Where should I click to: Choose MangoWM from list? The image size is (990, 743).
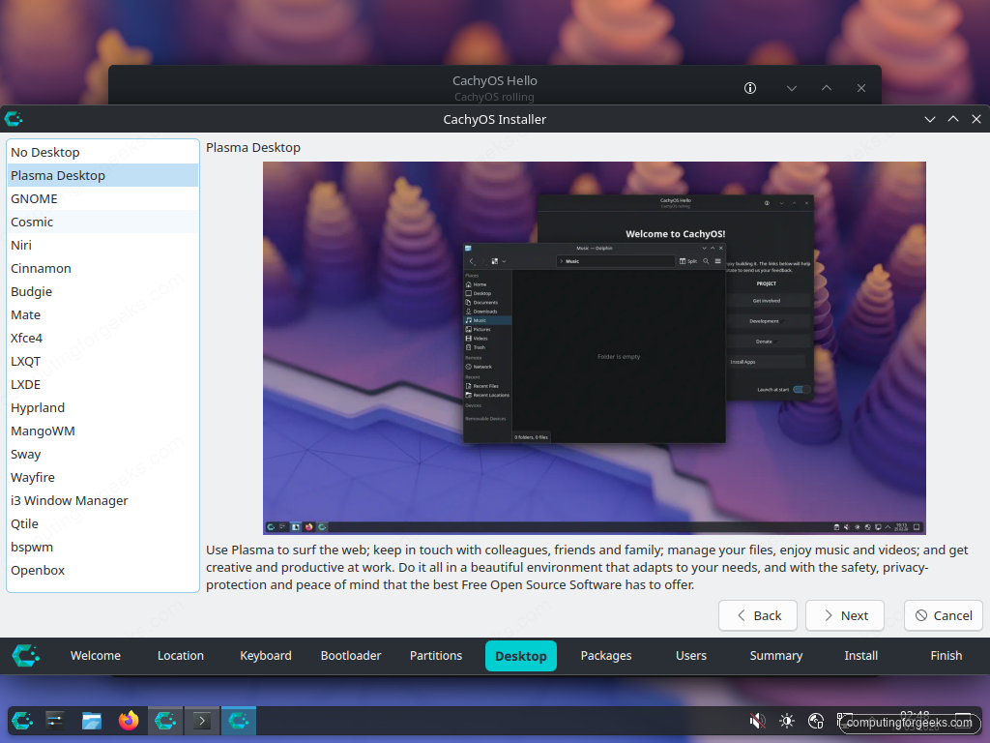click(x=102, y=431)
